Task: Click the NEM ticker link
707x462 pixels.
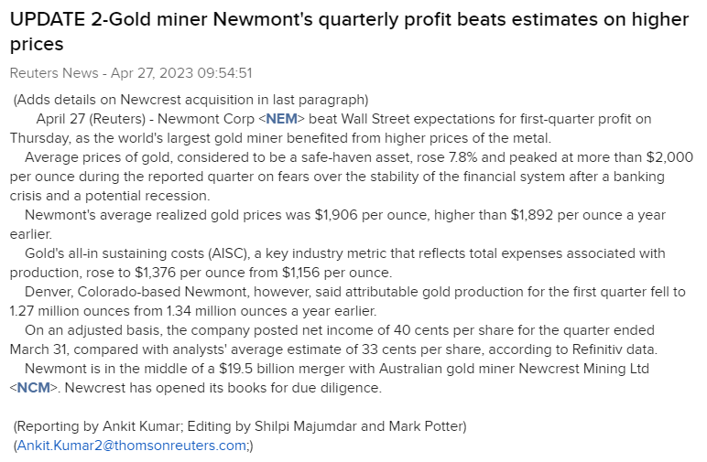Action: (281, 119)
